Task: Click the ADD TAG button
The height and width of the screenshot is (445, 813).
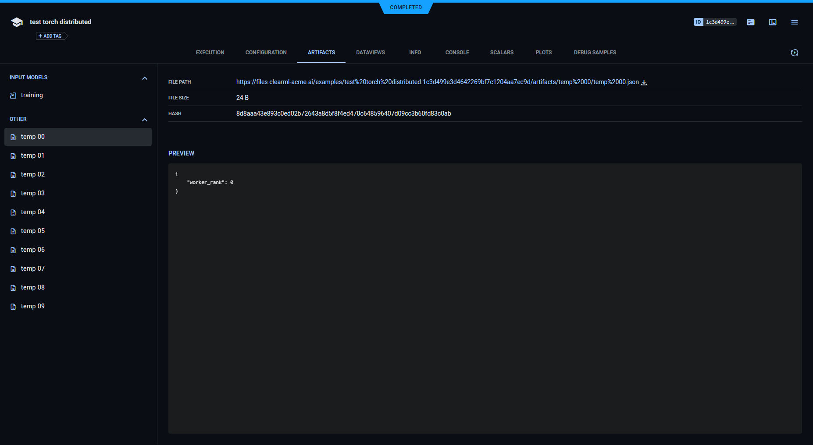Action: (50, 36)
